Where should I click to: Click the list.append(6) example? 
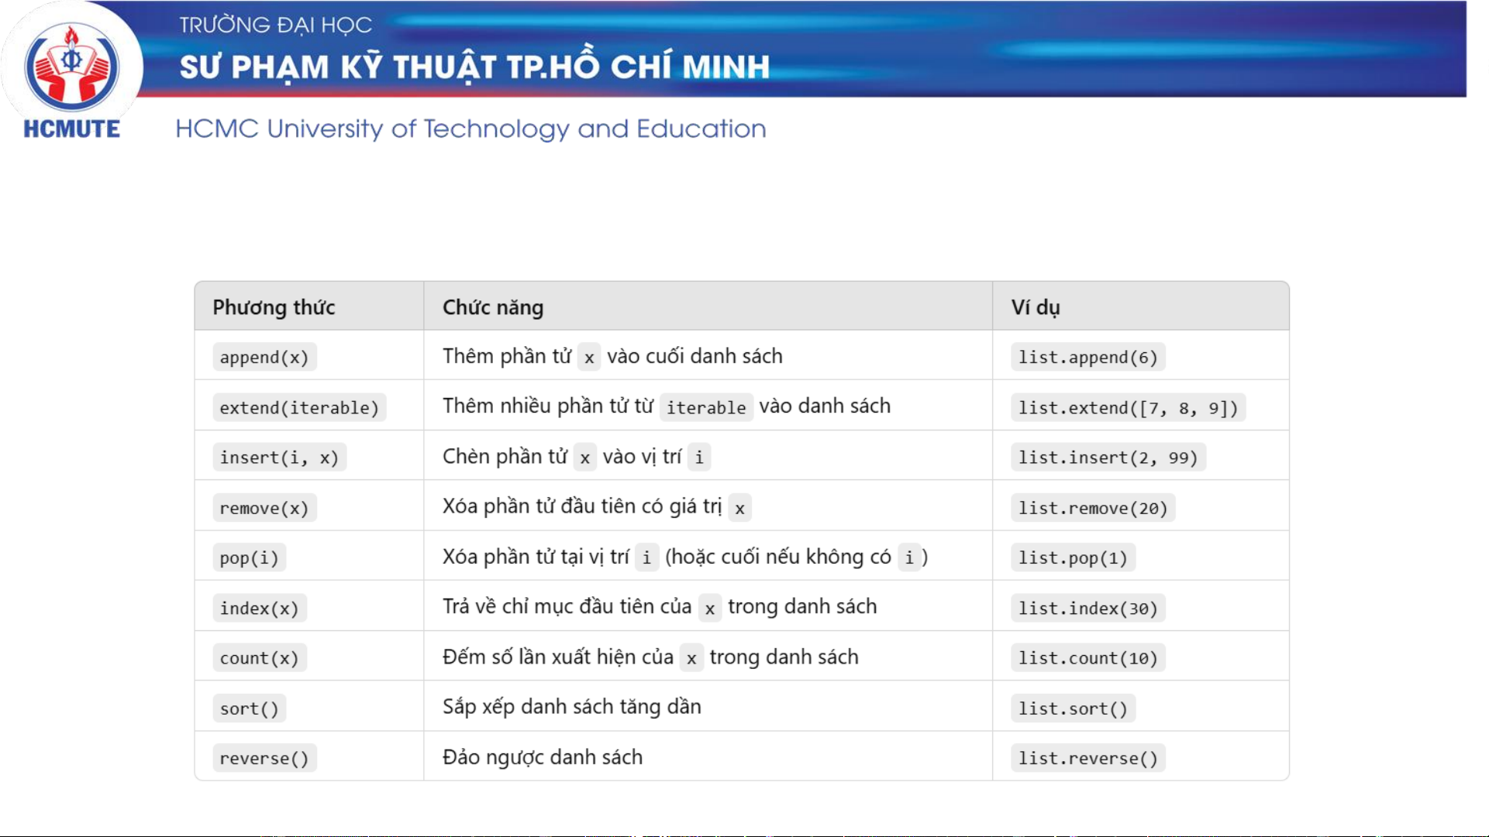1087,357
